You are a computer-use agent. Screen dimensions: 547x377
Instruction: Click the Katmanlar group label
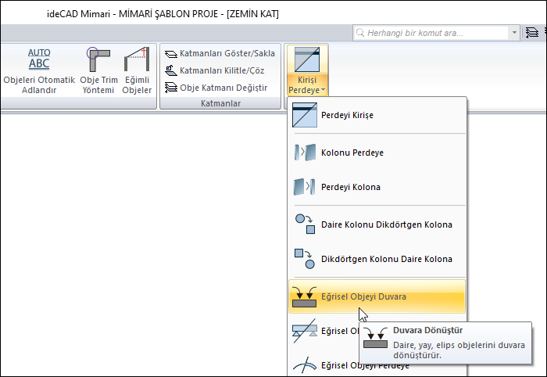[220, 103]
